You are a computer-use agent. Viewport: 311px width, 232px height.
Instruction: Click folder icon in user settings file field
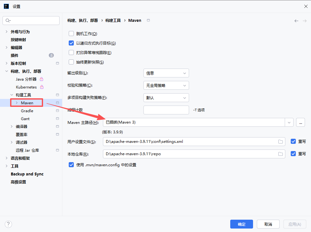pos(280,142)
